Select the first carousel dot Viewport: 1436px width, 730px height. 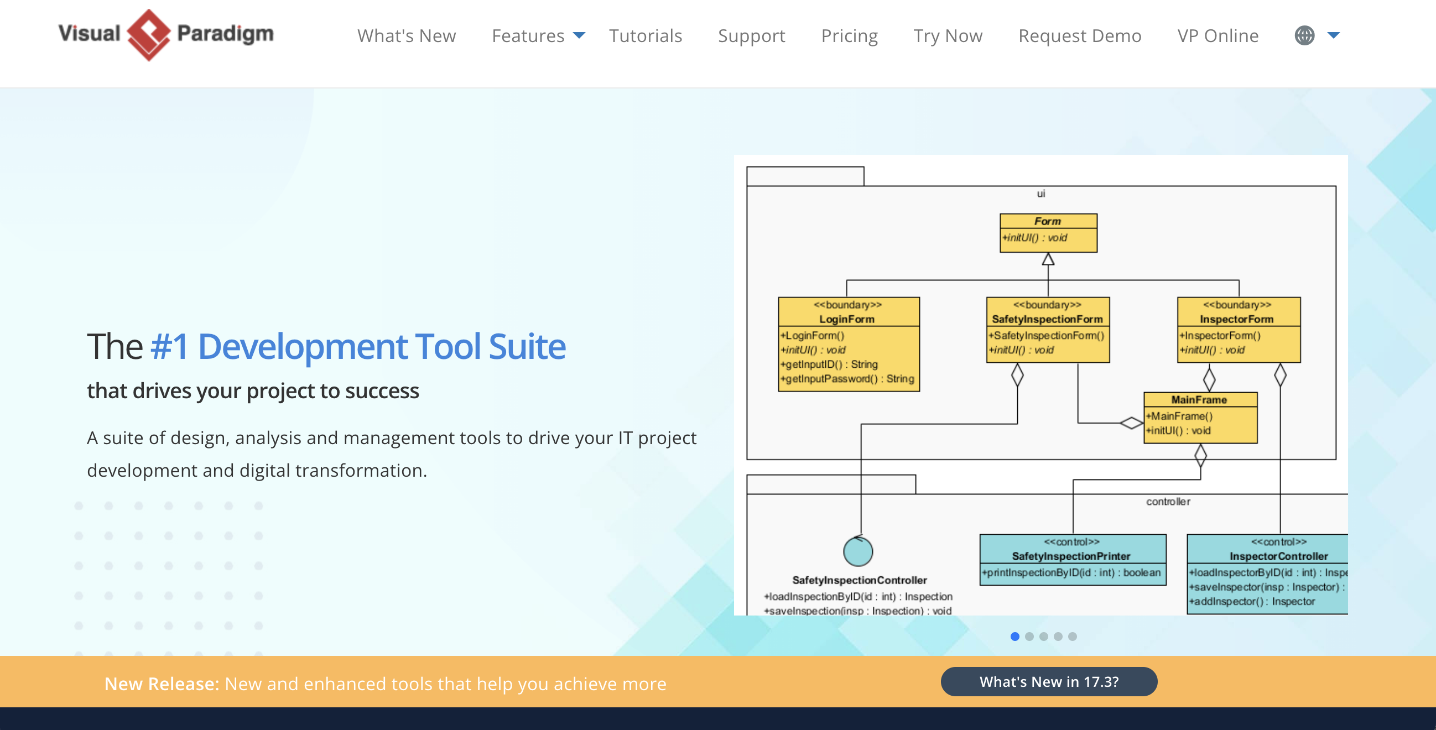(x=1014, y=637)
